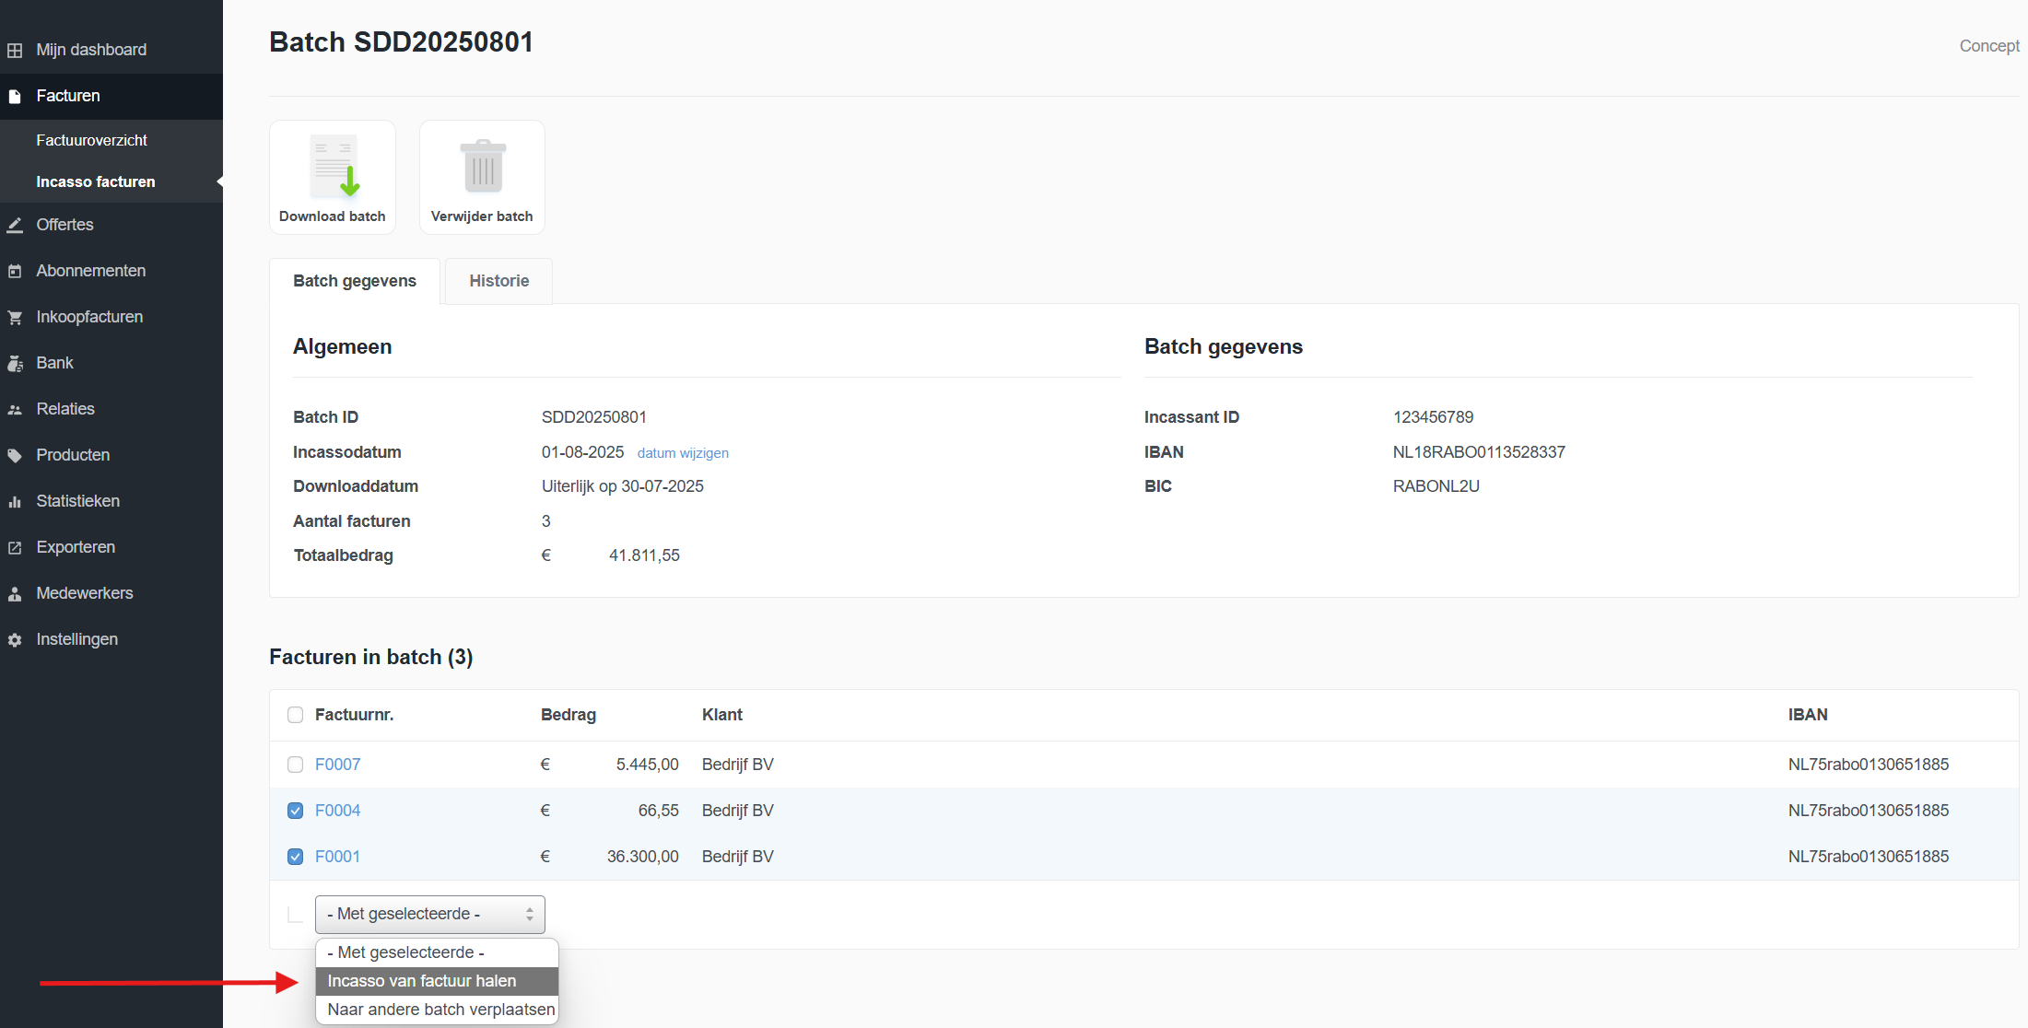The width and height of the screenshot is (2028, 1028).
Task: Click the Offertes pencil icon in the sidebar
Action: 15,225
